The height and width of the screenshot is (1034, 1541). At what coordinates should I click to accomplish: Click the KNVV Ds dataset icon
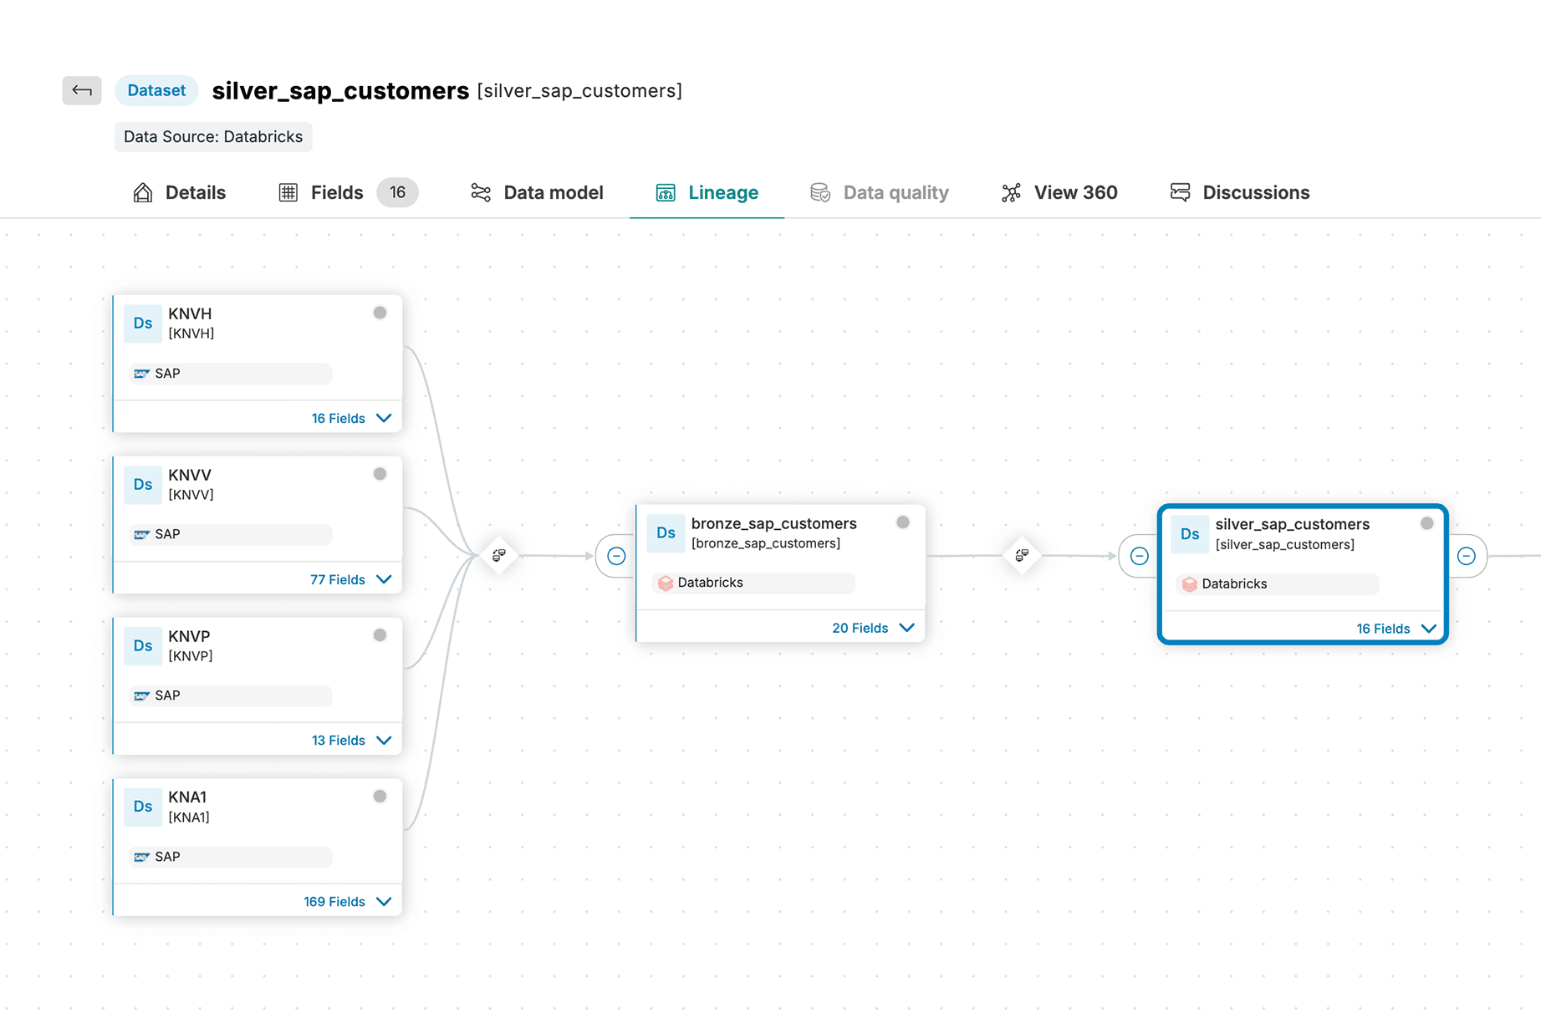[x=143, y=485]
